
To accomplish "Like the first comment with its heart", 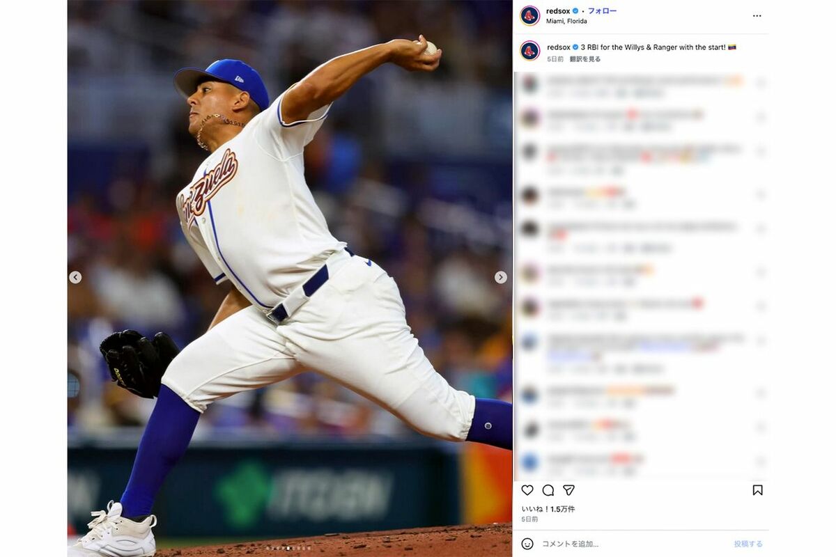I will pos(760,84).
